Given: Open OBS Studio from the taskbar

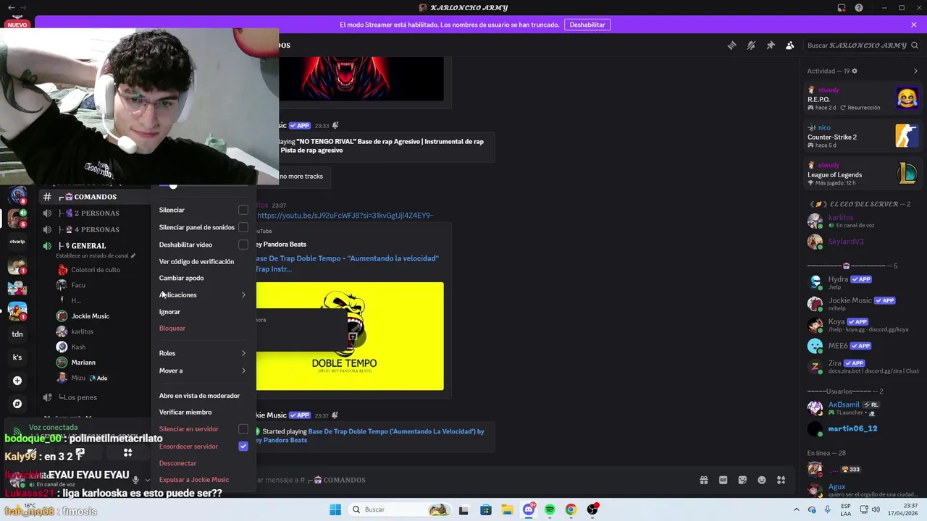Looking at the screenshot, I should (592, 509).
